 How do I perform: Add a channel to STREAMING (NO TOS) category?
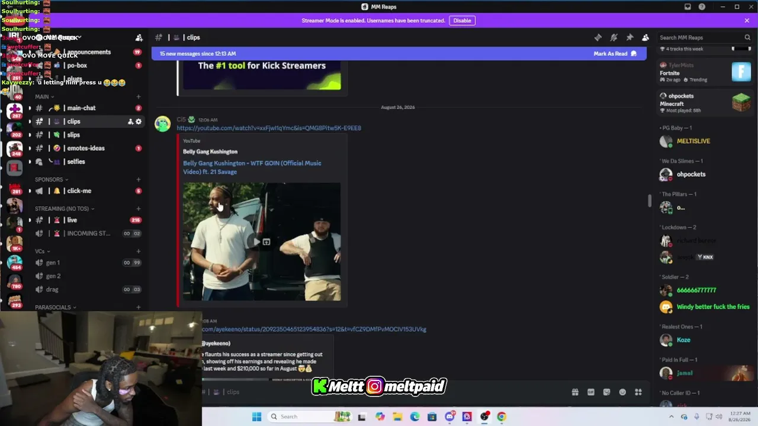click(139, 208)
